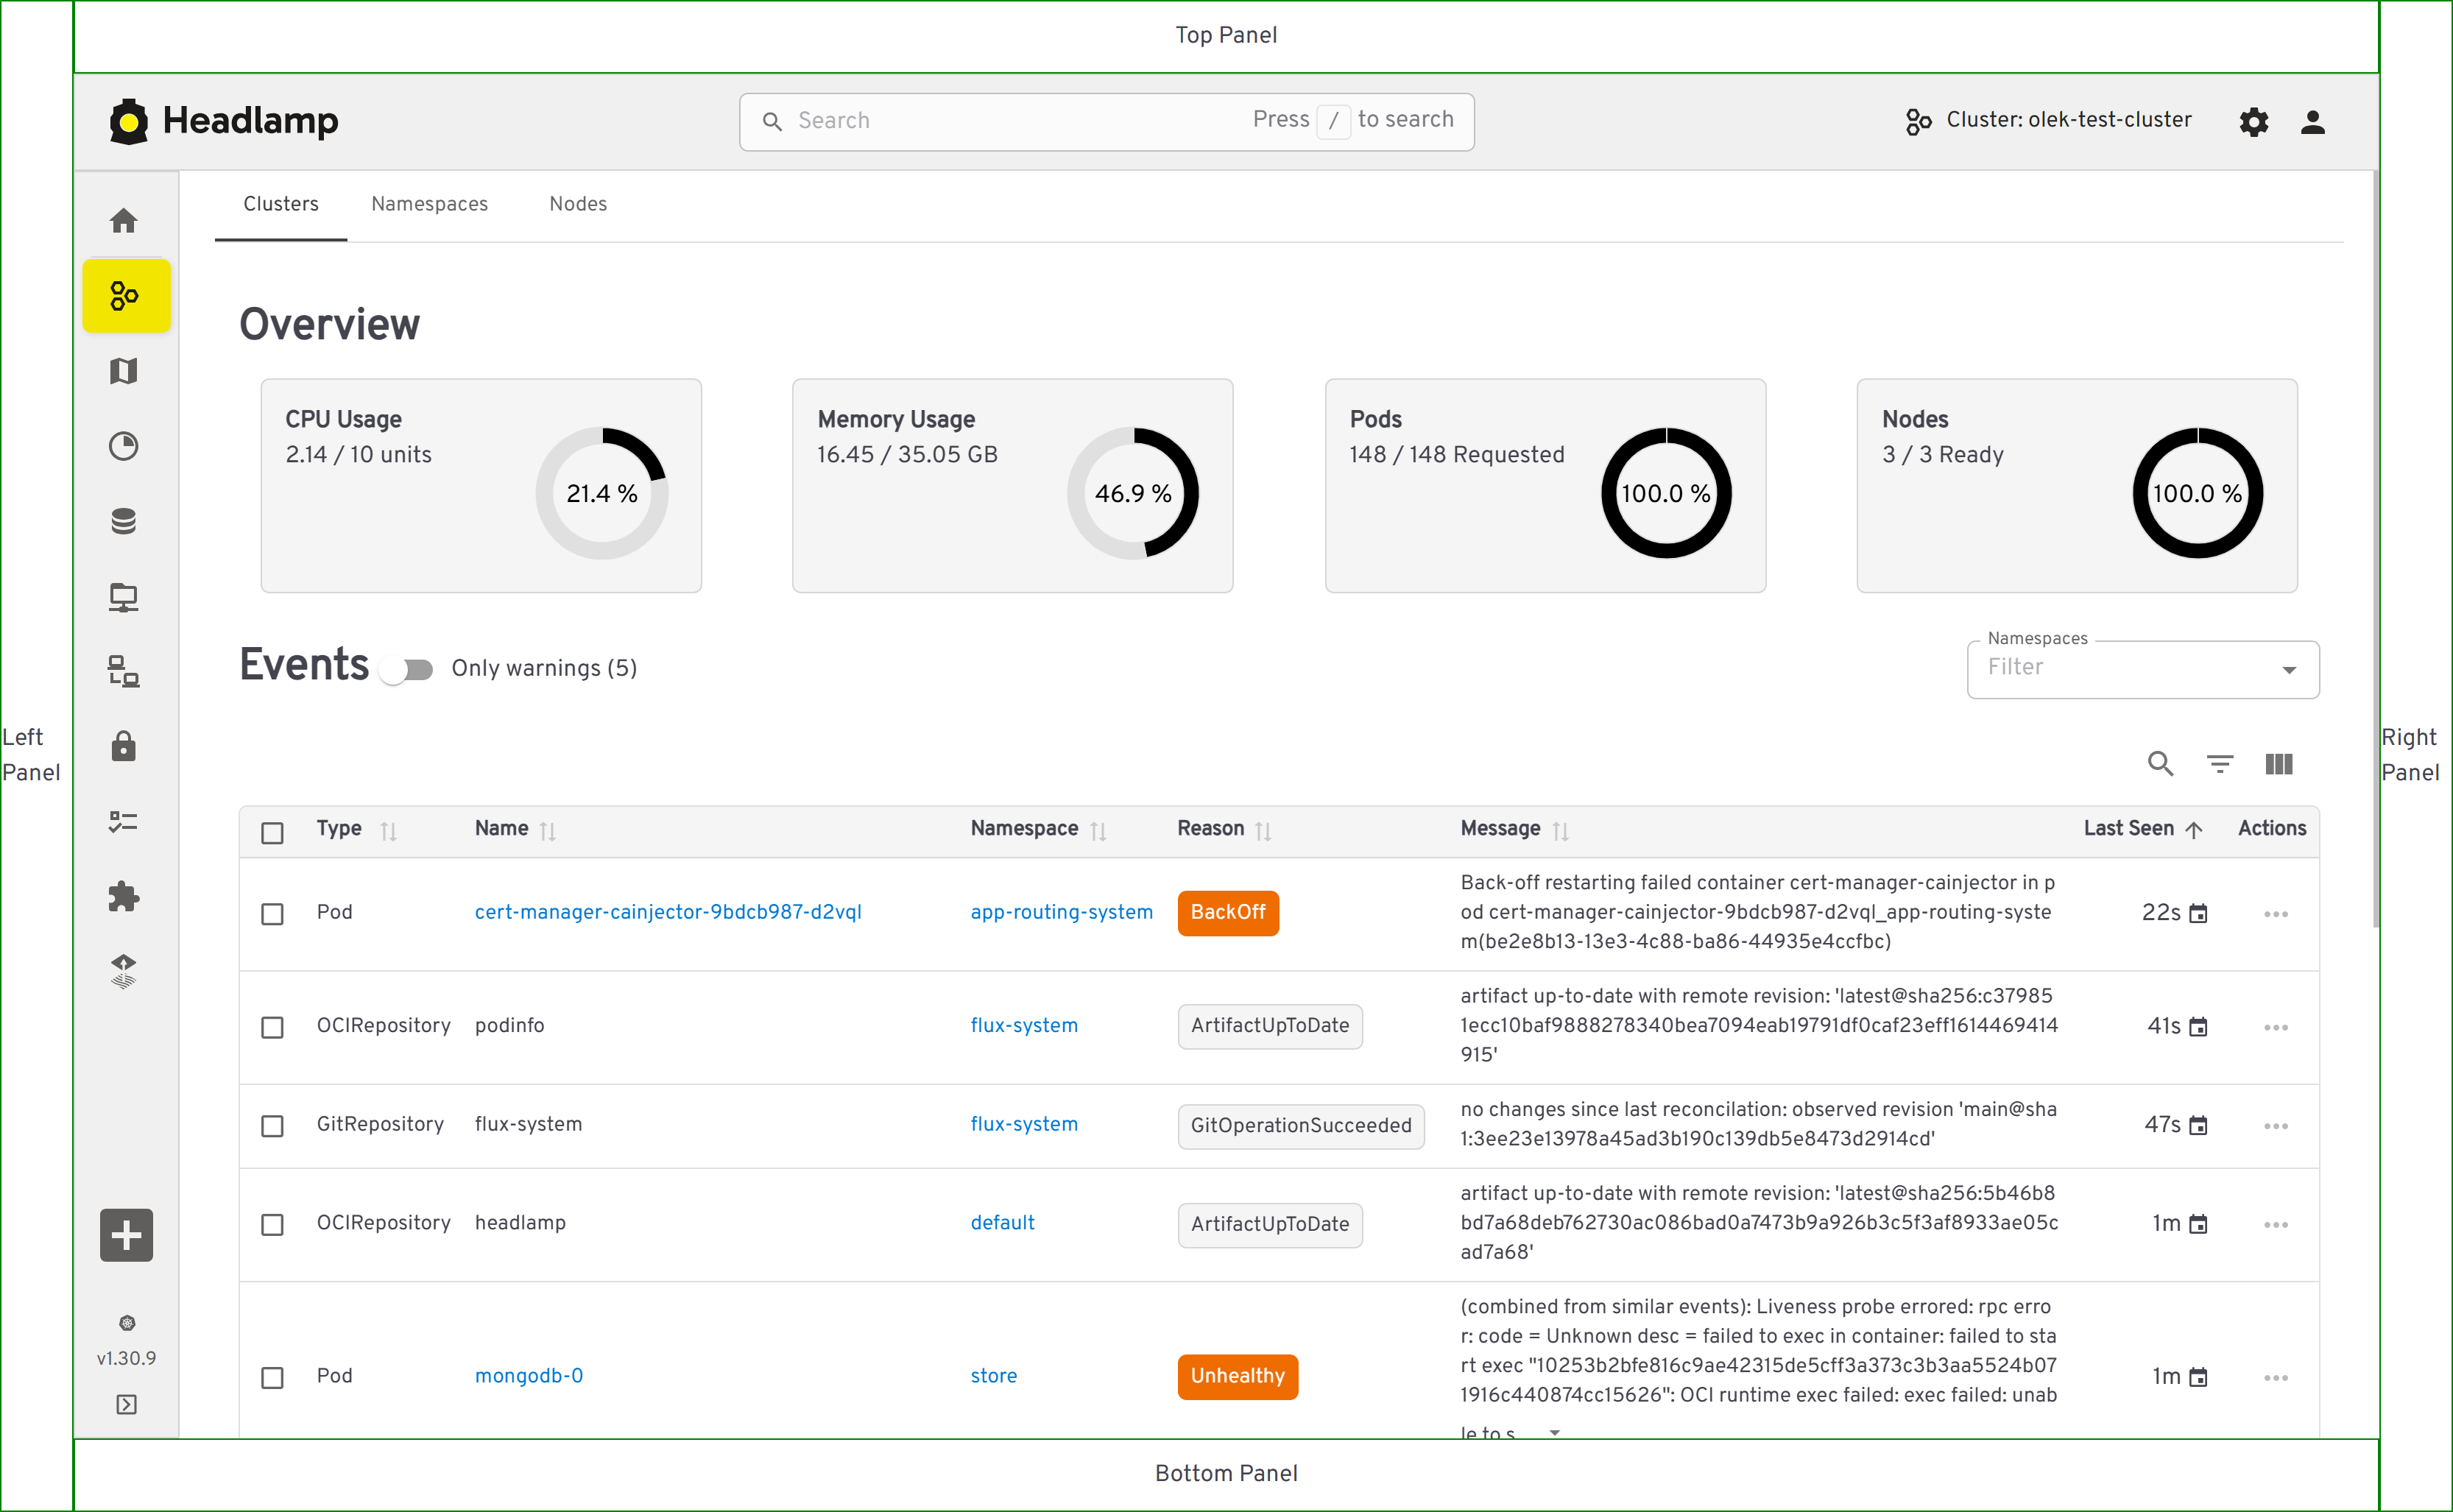Click the events table filter icon
Viewport: 2453px width, 1512px height.
(2220, 764)
